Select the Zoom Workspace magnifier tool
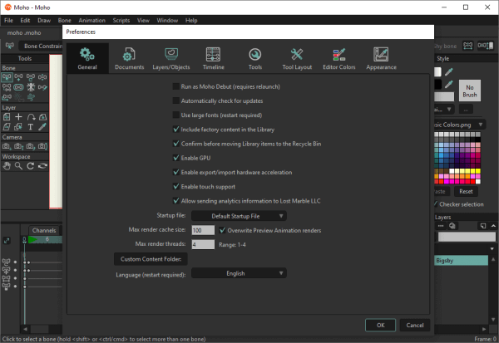Image resolution: width=499 pixels, height=343 pixels. tap(19, 166)
